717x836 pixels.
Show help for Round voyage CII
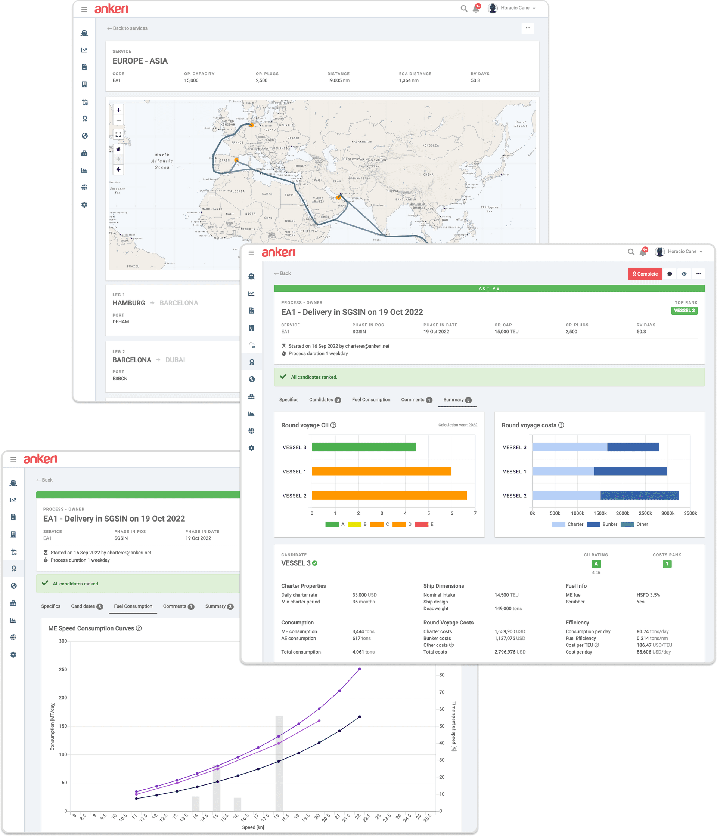333,425
